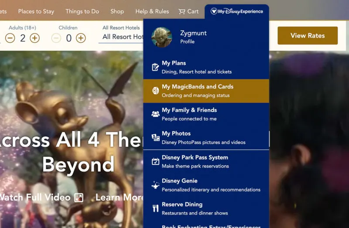
Task: Open the Shop menu
Action: click(117, 11)
